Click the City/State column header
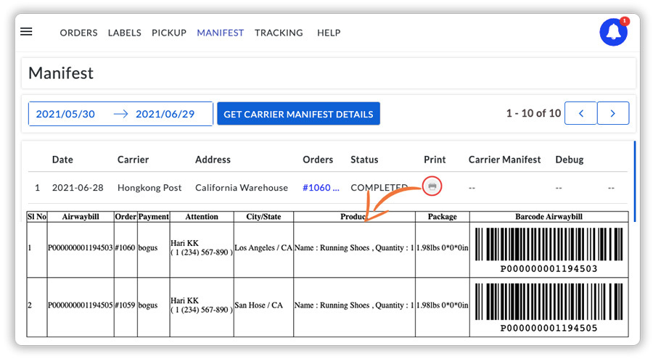Screen dimensions: 653x359 click(x=263, y=217)
